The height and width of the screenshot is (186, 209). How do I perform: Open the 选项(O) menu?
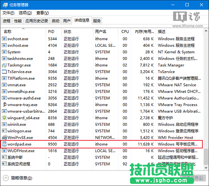(x=25, y=13)
